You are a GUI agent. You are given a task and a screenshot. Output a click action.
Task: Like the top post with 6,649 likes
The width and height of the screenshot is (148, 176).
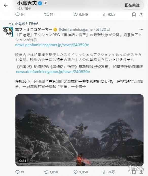pos(81,14)
